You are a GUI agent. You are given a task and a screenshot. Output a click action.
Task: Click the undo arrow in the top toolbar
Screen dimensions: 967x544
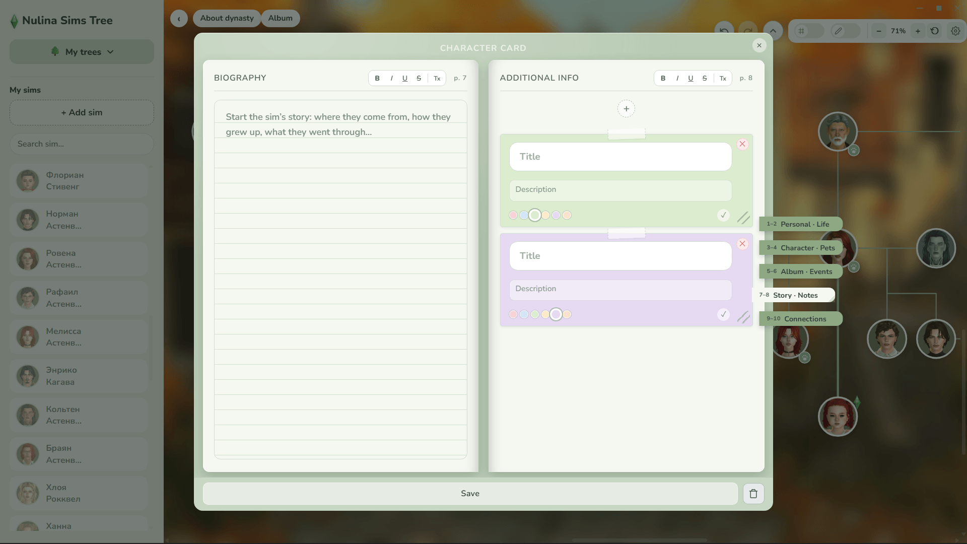tap(724, 31)
